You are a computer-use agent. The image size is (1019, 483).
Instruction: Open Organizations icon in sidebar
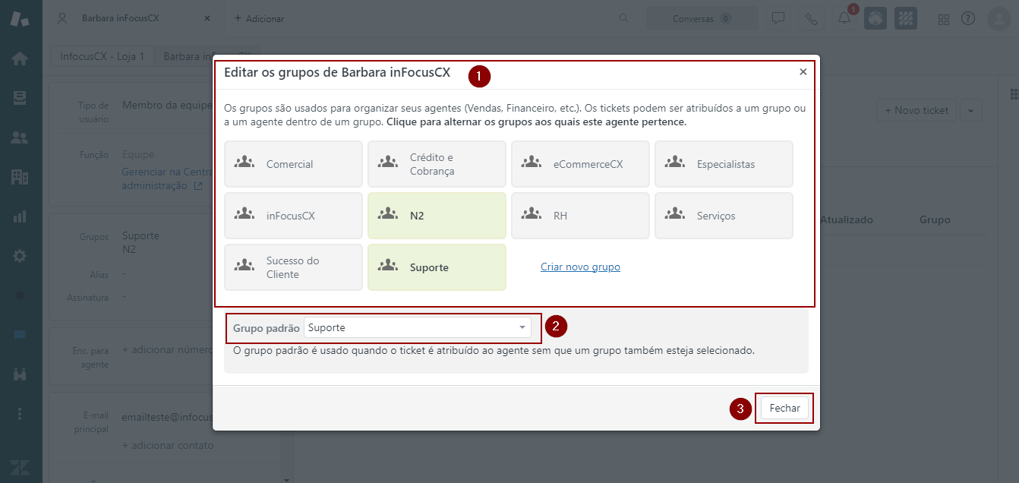[x=20, y=177]
